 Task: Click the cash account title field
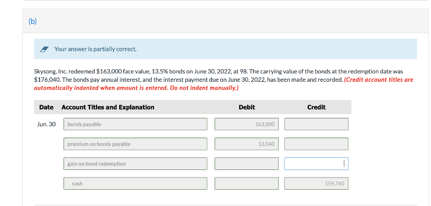pos(135,183)
